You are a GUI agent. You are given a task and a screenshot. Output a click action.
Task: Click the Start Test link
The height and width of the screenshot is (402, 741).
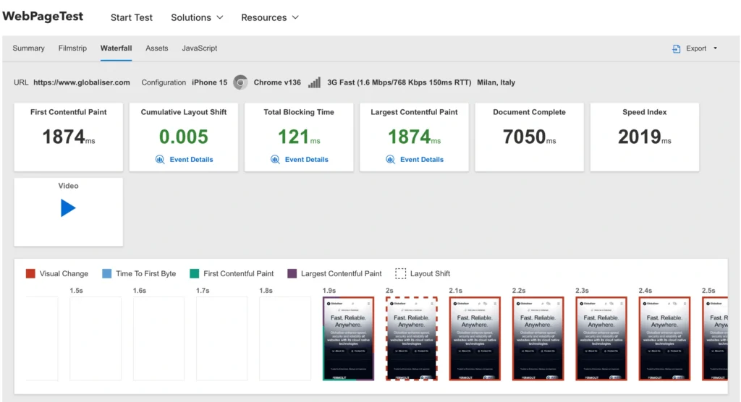point(131,17)
